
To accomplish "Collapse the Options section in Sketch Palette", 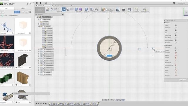I will pos(165,23).
